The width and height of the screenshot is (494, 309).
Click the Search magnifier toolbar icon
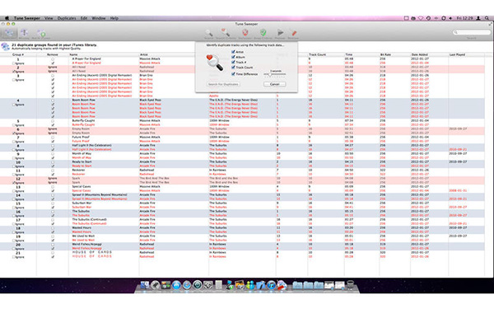[x=208, y=34]
